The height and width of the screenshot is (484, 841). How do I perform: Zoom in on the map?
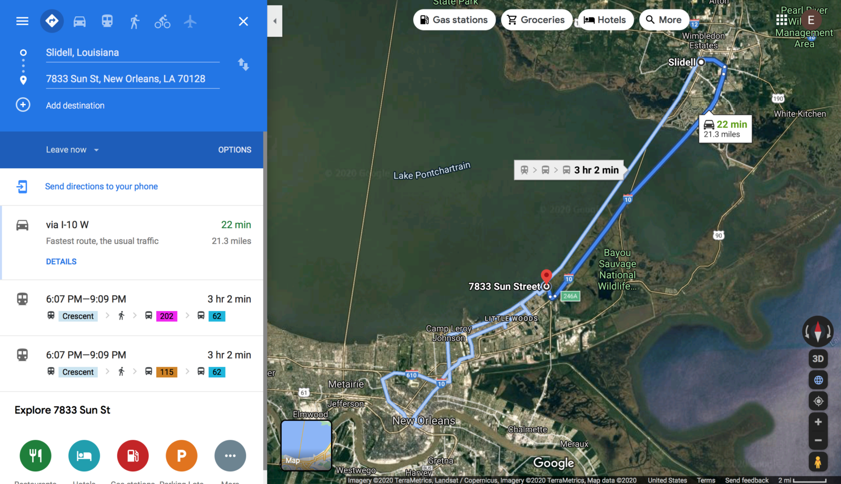(x=818, y=422)
